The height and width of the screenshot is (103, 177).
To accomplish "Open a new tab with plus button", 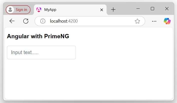I will pyautogui.click(x=113, y=10).
